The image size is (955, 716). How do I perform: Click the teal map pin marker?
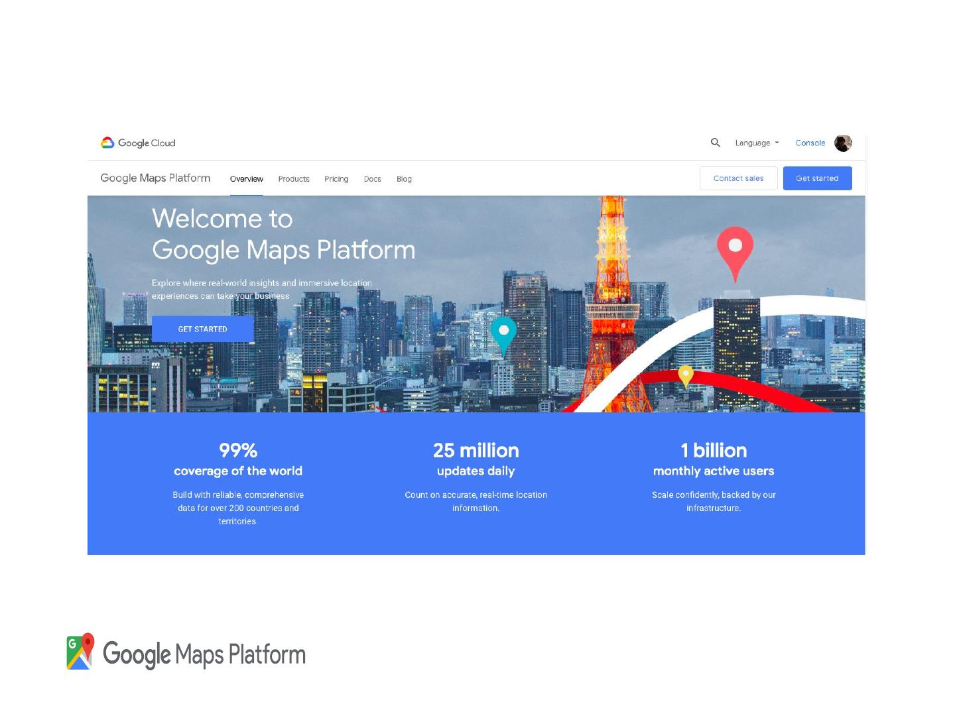pos(503,333)
